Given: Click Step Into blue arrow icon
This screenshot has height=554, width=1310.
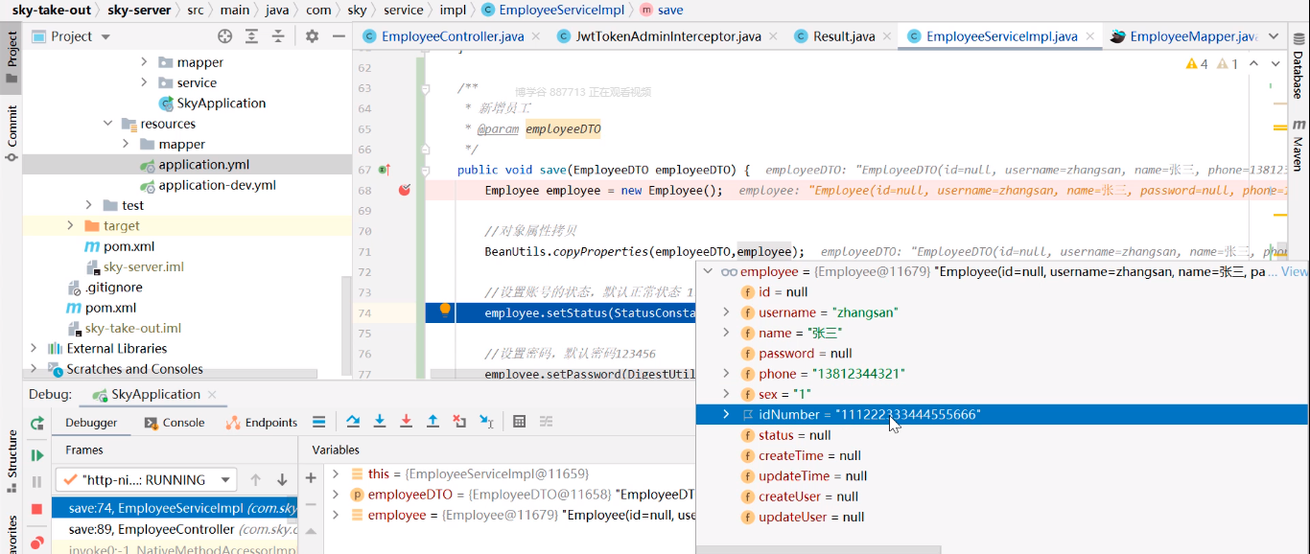Looking at the screenshot, I should click(x=380, y=422).
